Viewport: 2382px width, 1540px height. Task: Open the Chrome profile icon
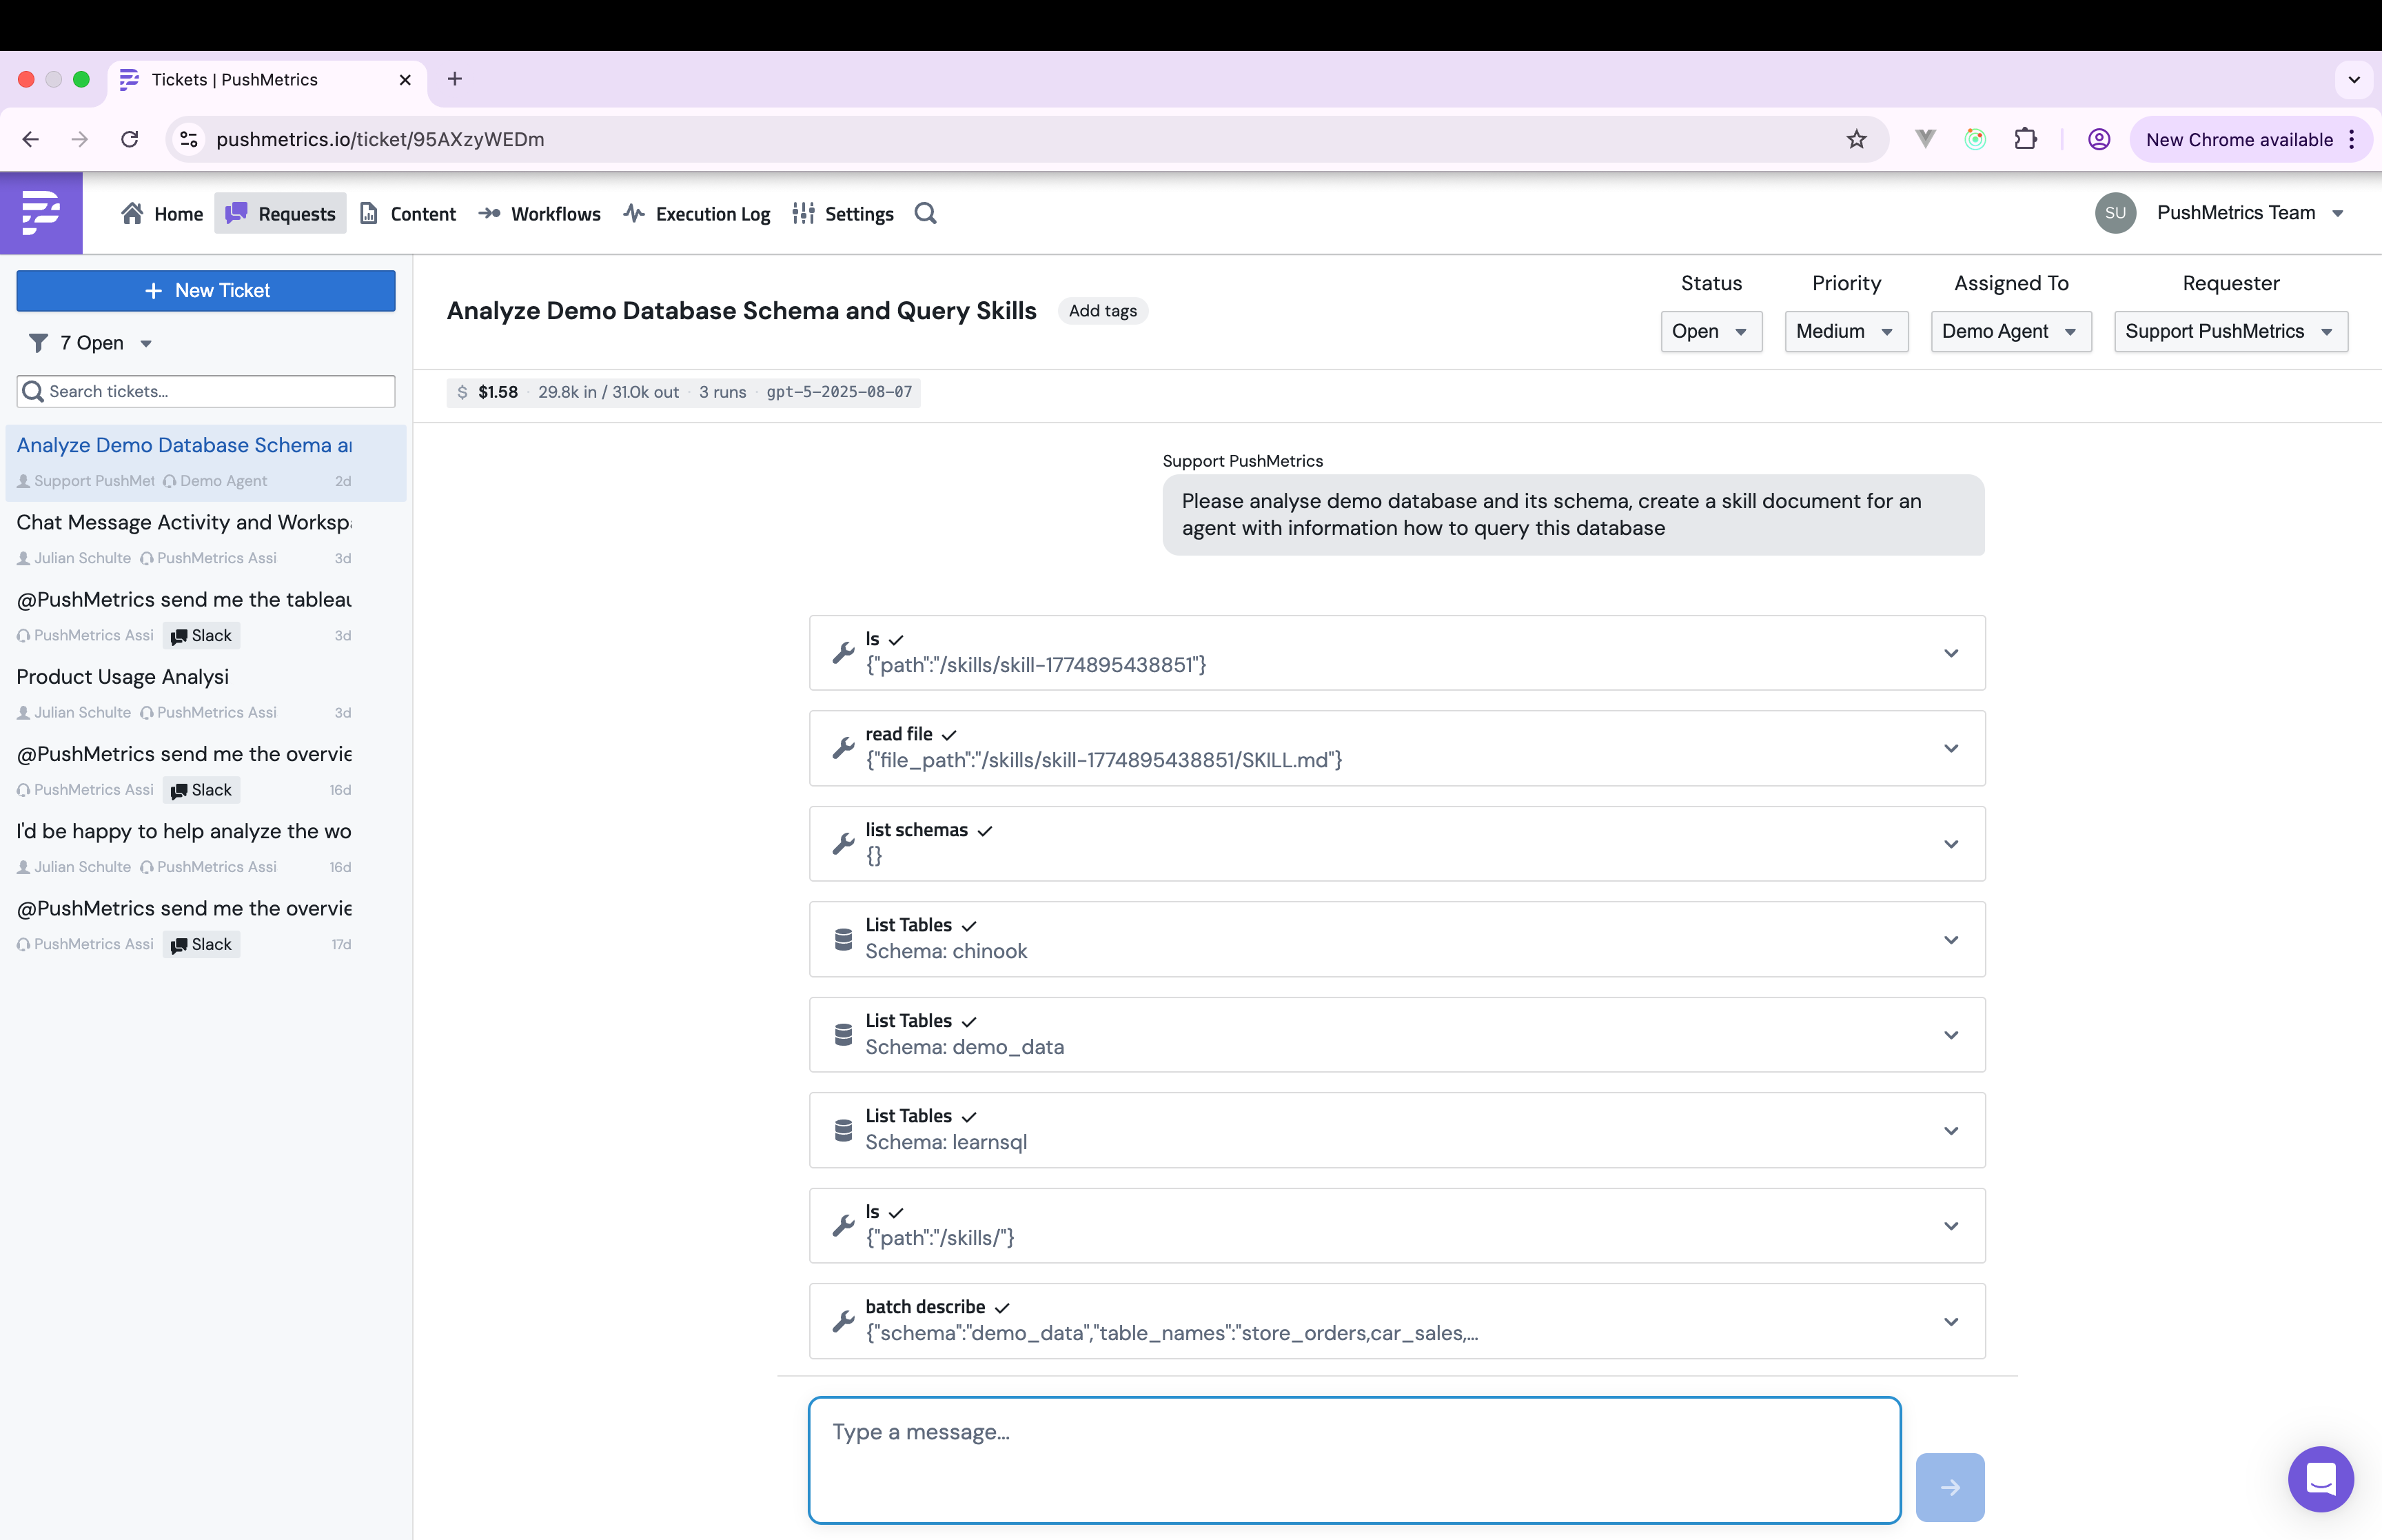tap(2099, 139)
